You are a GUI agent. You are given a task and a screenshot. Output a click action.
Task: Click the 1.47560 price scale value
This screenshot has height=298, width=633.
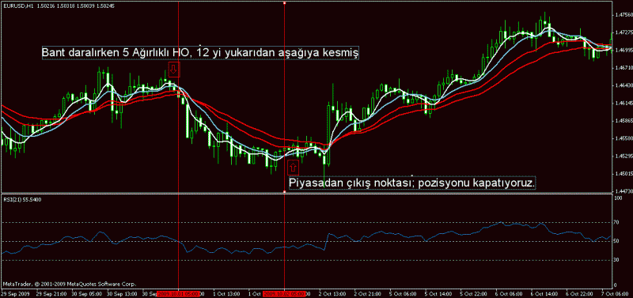click(623, 15)
